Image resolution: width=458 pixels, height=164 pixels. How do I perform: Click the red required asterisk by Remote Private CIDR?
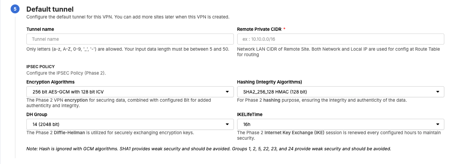(284, 29)
